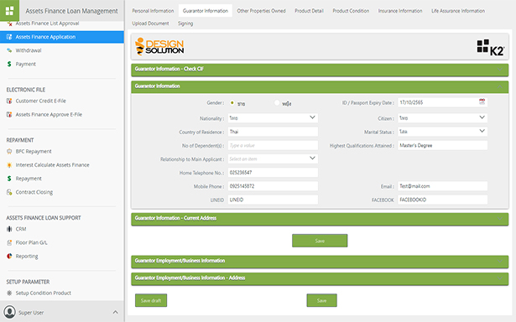The height and width of the screenshot is (322, 516).
Task: Expand Guarantor Information - Current Address section
Action: (500, 218)
